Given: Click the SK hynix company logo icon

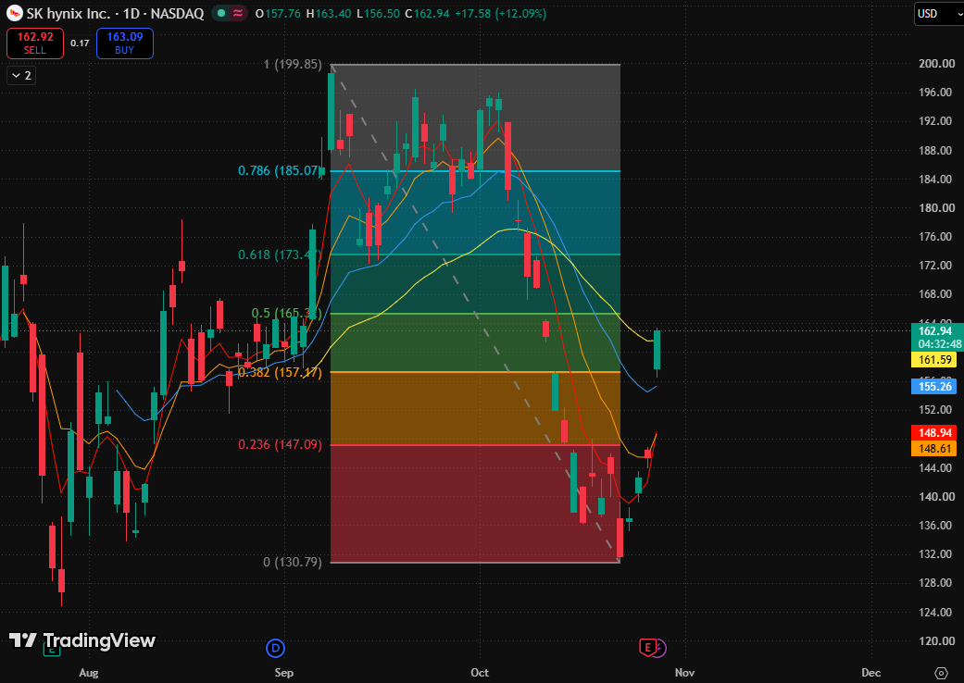Looking at the screenshot, I should (x=15, y=13).
